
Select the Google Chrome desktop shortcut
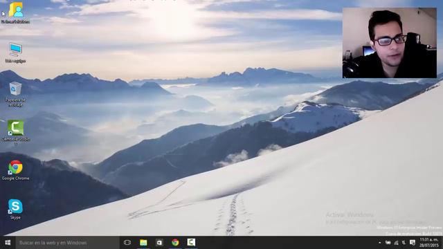pyautogui.click(x=15, y=170)
